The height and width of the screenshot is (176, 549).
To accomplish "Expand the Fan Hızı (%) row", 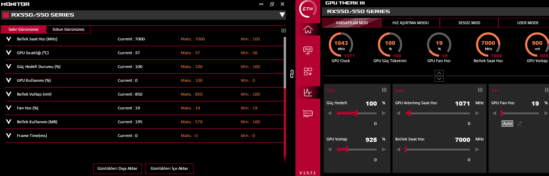I will point(9,108).
